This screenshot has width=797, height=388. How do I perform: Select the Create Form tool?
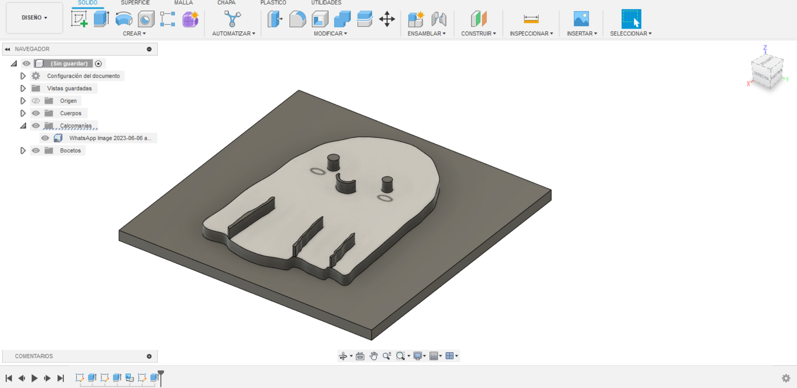coord(191,19)
